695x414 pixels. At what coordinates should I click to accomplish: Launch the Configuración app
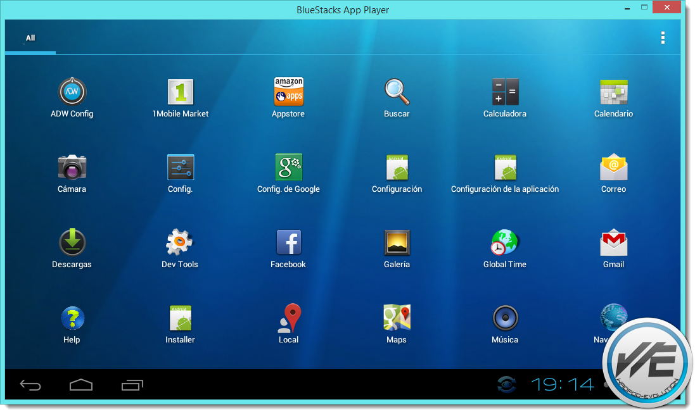click(x=397, y=167)
